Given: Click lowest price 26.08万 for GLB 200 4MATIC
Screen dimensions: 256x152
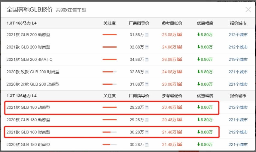Looking at the screenshot, I should pos(169,60).
